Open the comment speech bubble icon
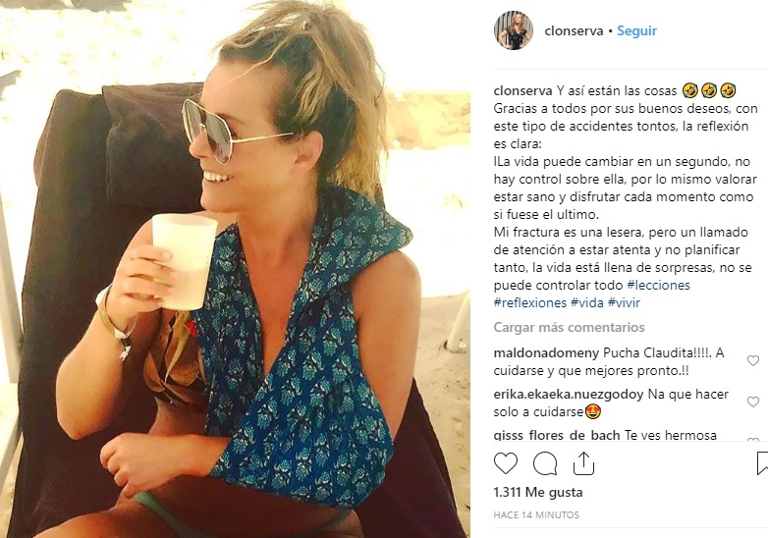 (x=545, y=463)
